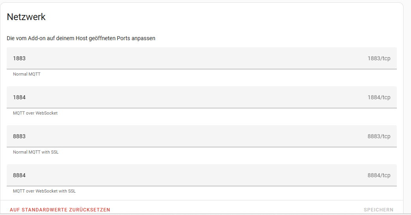Click the 8884/tcp container port suffix
This screenshot has height=215, width=411.
click(x=379, y=175)
